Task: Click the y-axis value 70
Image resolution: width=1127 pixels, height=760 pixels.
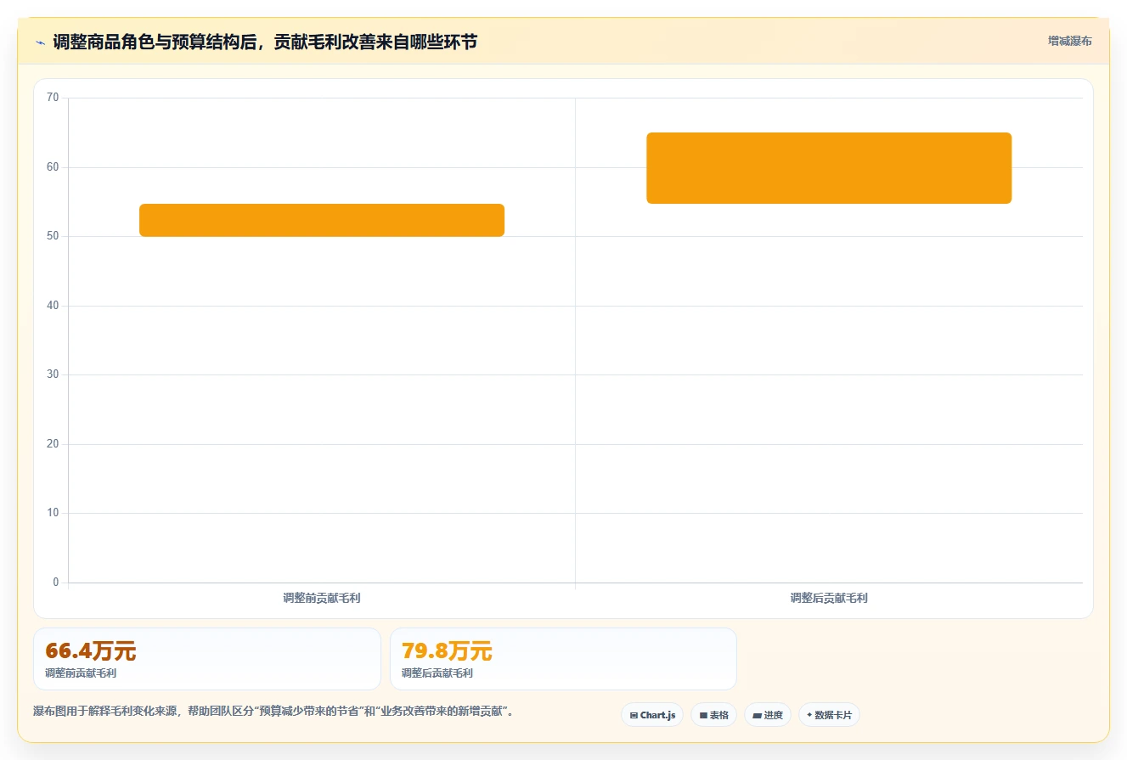Action: tap(53, 98)
